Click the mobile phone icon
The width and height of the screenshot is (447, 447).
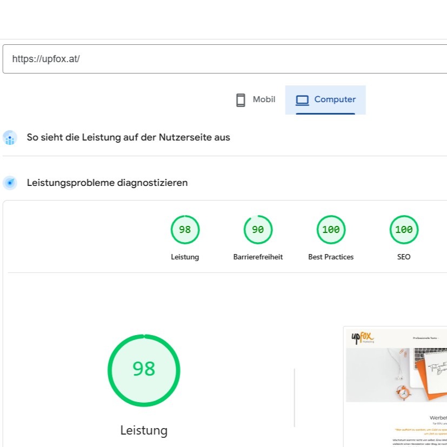tap(241, 100)
